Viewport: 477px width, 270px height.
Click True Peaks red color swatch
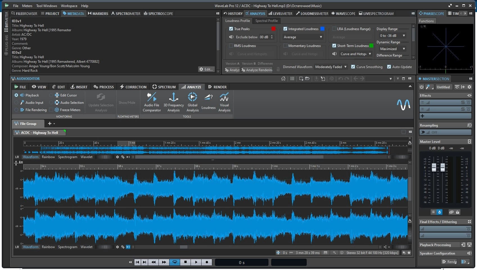click(x=273, y=29)
